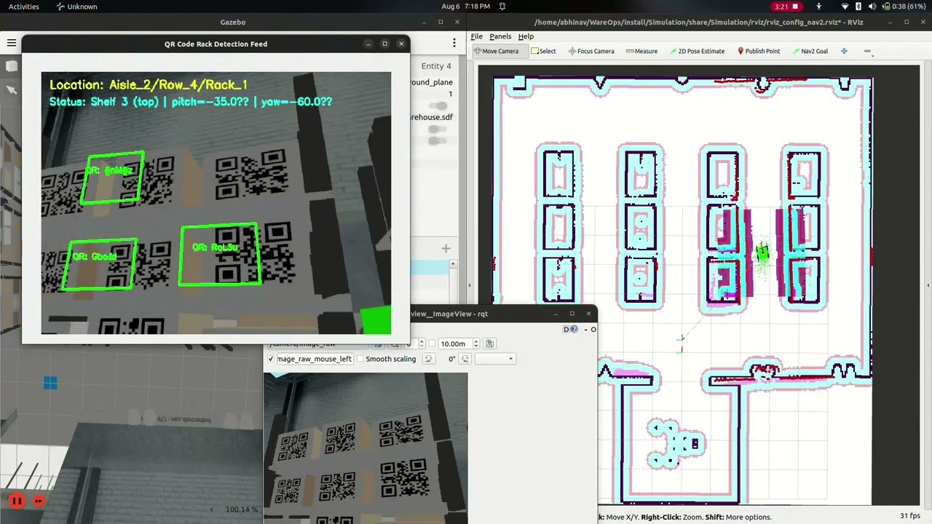Click the red 3:21 screen recording indicator
Image resolution: width=932 pixels, height=524 pixels.
point(786,7)
